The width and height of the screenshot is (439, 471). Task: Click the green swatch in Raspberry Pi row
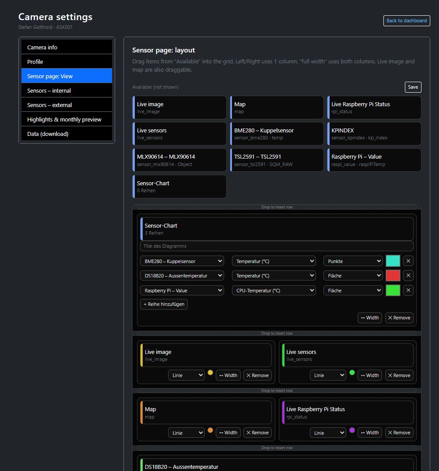pos(393,290)
